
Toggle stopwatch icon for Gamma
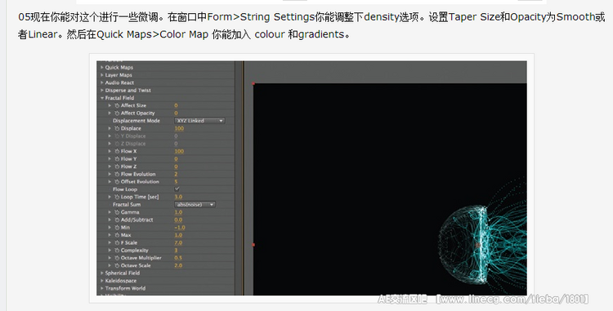pyautogui.click(x=117, y=212)
